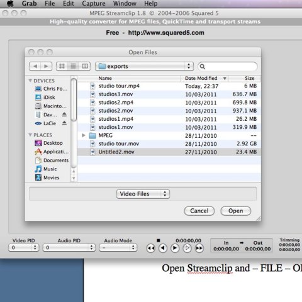
Task: Open the Audio Mode selector
Action: point(118,248)
